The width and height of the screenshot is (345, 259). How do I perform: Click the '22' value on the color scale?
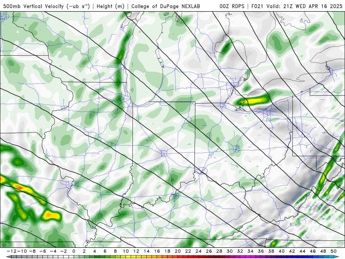188,251
